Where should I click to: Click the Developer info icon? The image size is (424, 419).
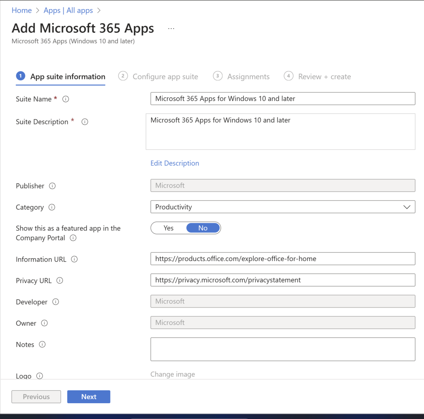[x=55, y=302]
